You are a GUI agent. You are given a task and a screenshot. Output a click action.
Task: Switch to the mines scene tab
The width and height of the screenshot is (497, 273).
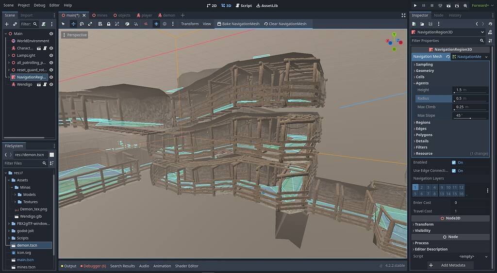pyautogui.click(x=100, y=15)
